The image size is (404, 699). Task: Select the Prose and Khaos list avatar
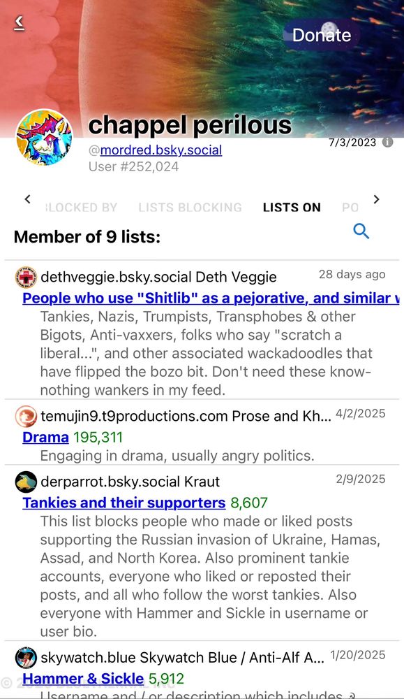pos(25,417)
